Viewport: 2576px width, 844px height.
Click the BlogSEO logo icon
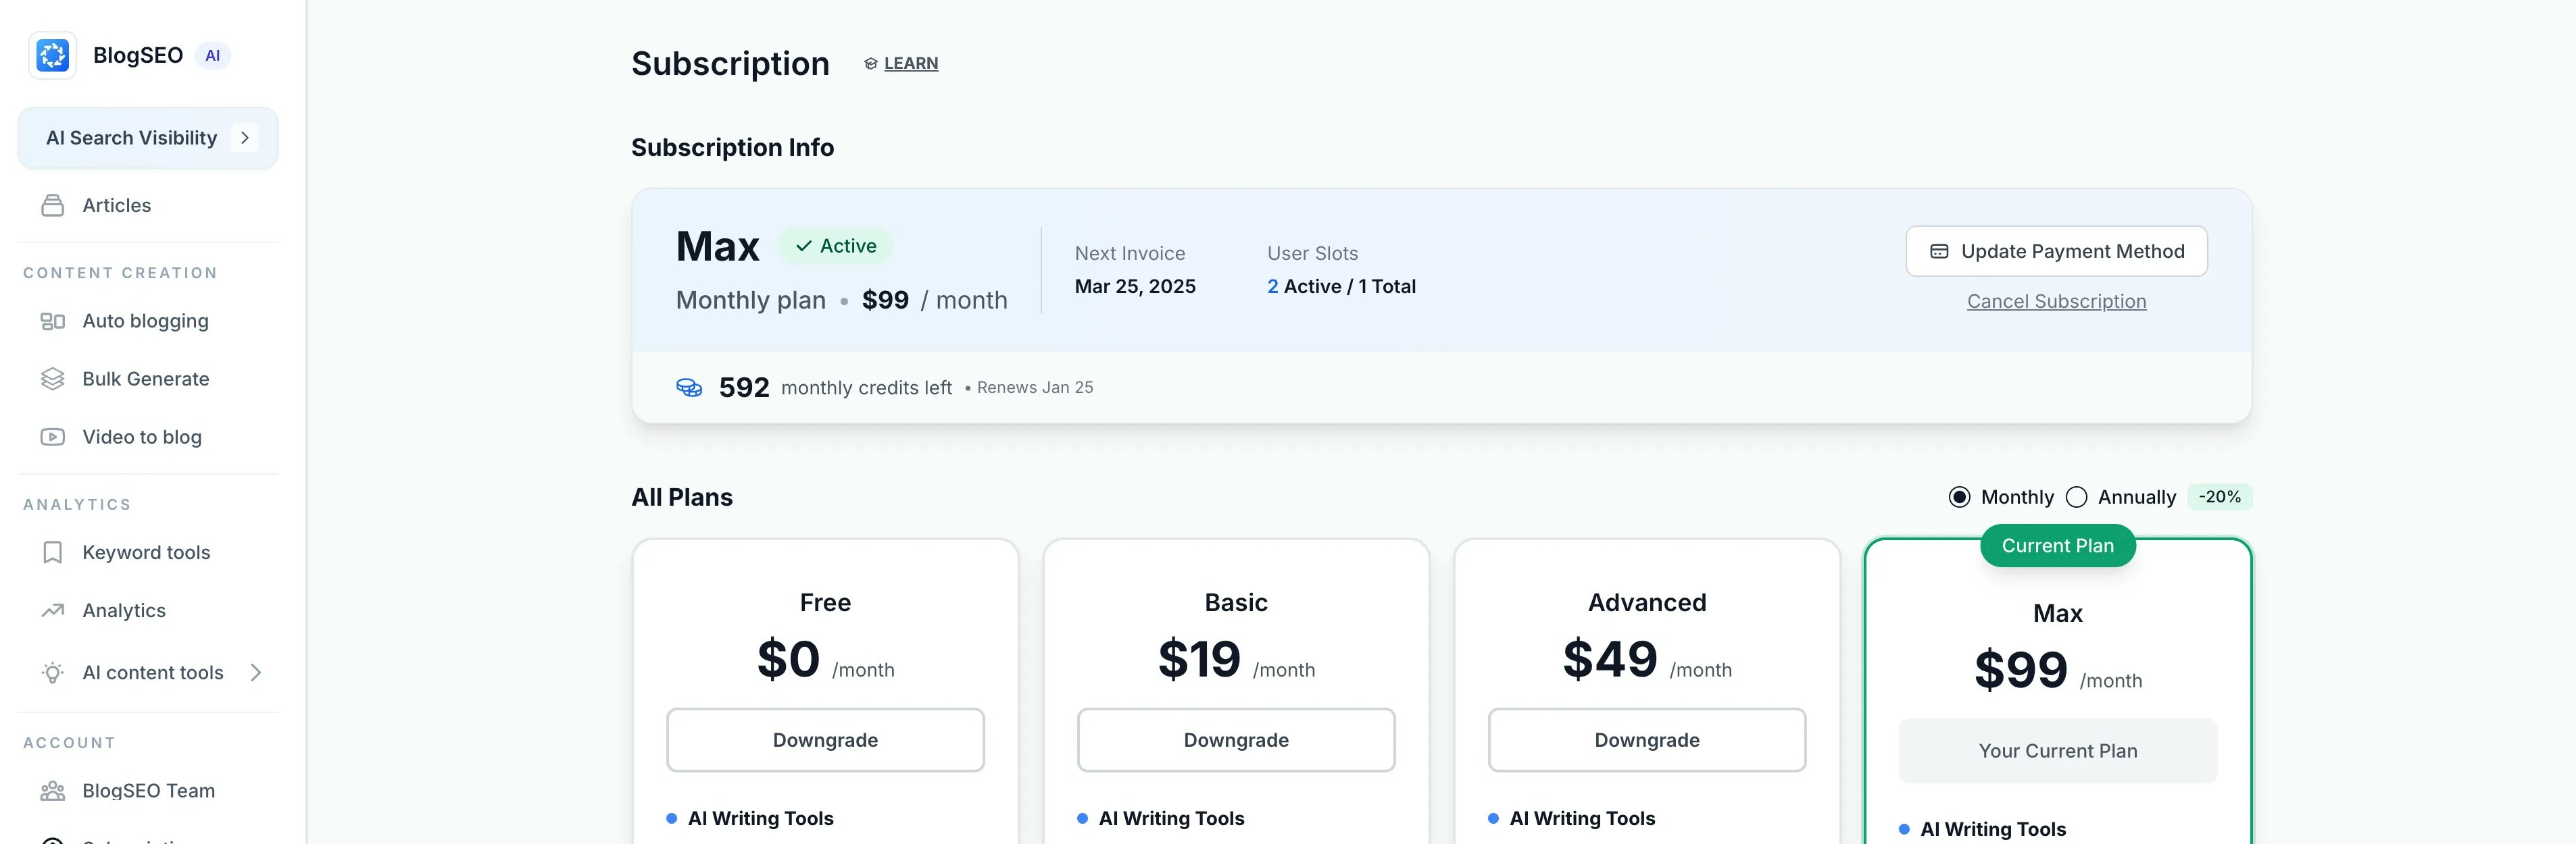point(52,55)
